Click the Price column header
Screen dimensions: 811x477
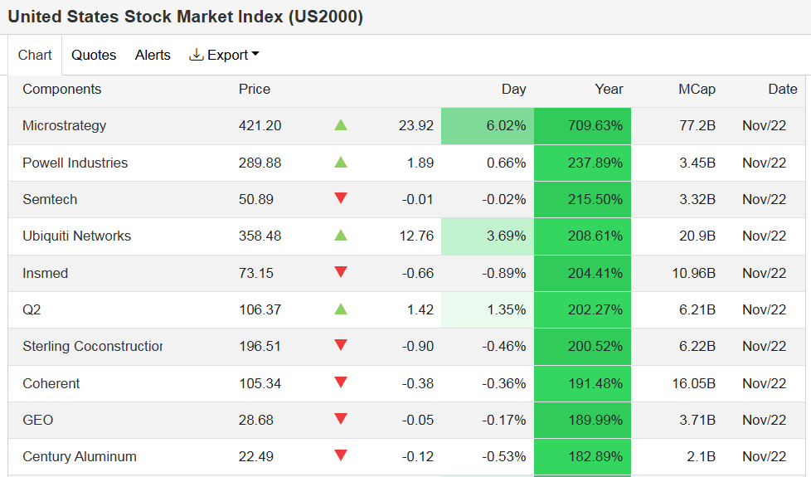coord(255,90)
